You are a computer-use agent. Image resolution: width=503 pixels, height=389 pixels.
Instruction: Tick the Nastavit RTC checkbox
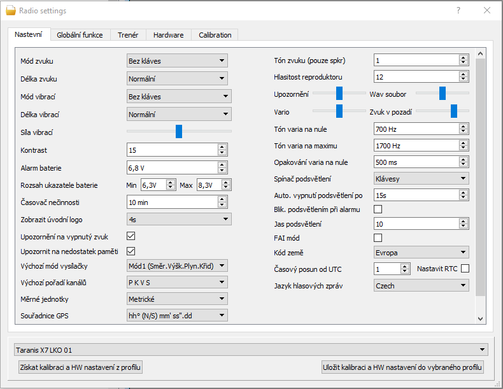click(x=465, y=269)
